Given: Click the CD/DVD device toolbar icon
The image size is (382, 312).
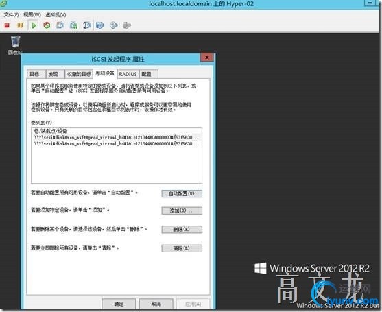Looking at the screenshot, I should (114, 25).
